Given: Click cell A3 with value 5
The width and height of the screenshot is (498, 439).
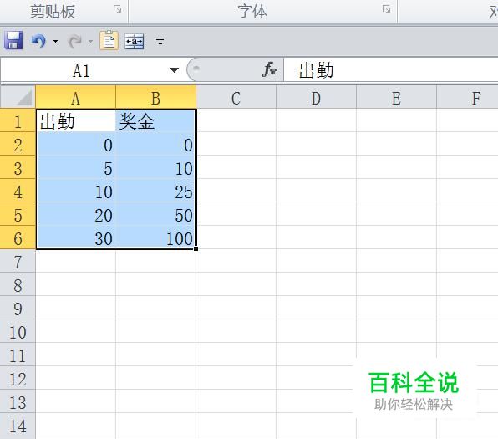Looking at the screenshot, I should [x=76, y=167].
